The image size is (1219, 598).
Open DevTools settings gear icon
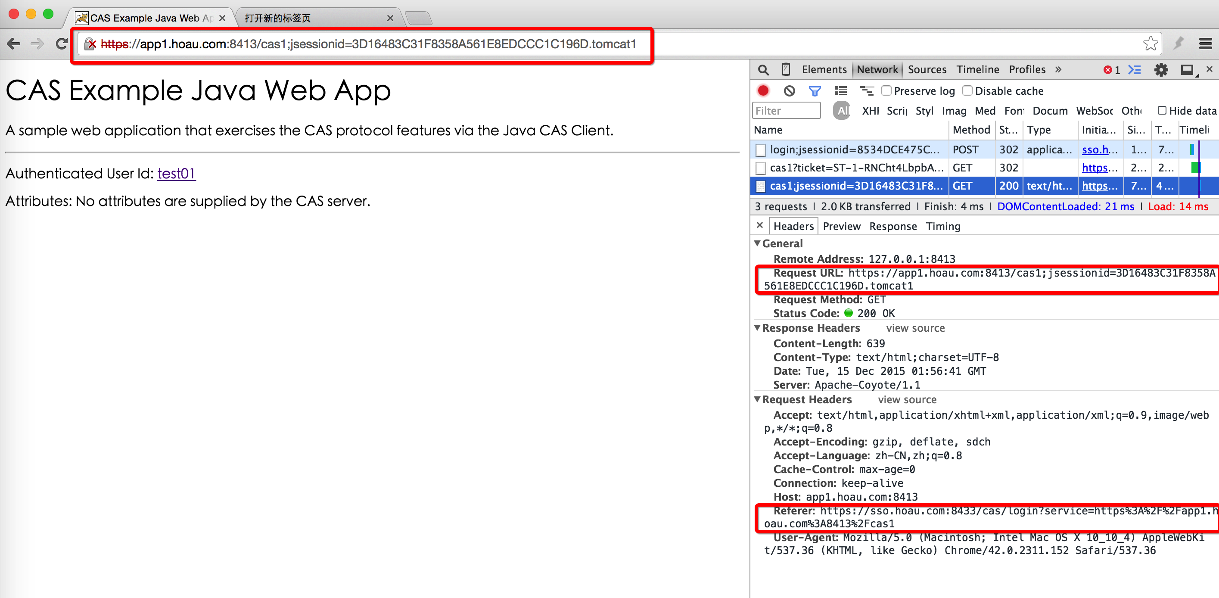[1160, 70]
